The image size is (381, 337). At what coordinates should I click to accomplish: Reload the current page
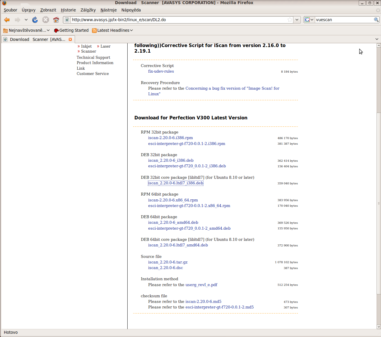[x=35, y=20]
